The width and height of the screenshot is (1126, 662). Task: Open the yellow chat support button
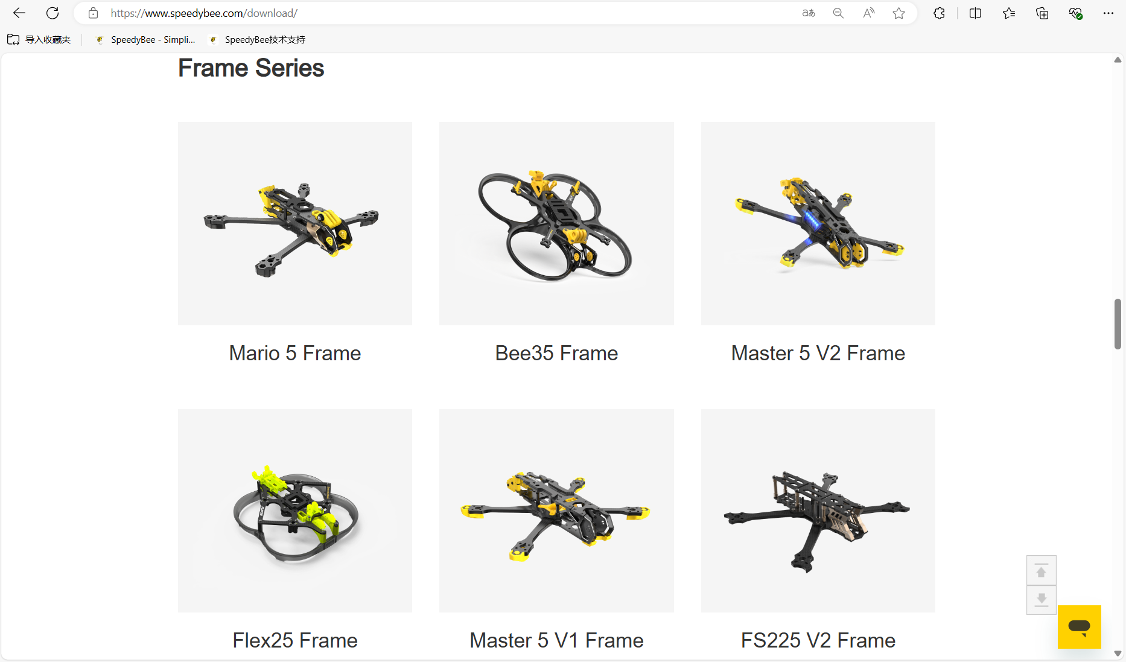(x=1080, y=627)
